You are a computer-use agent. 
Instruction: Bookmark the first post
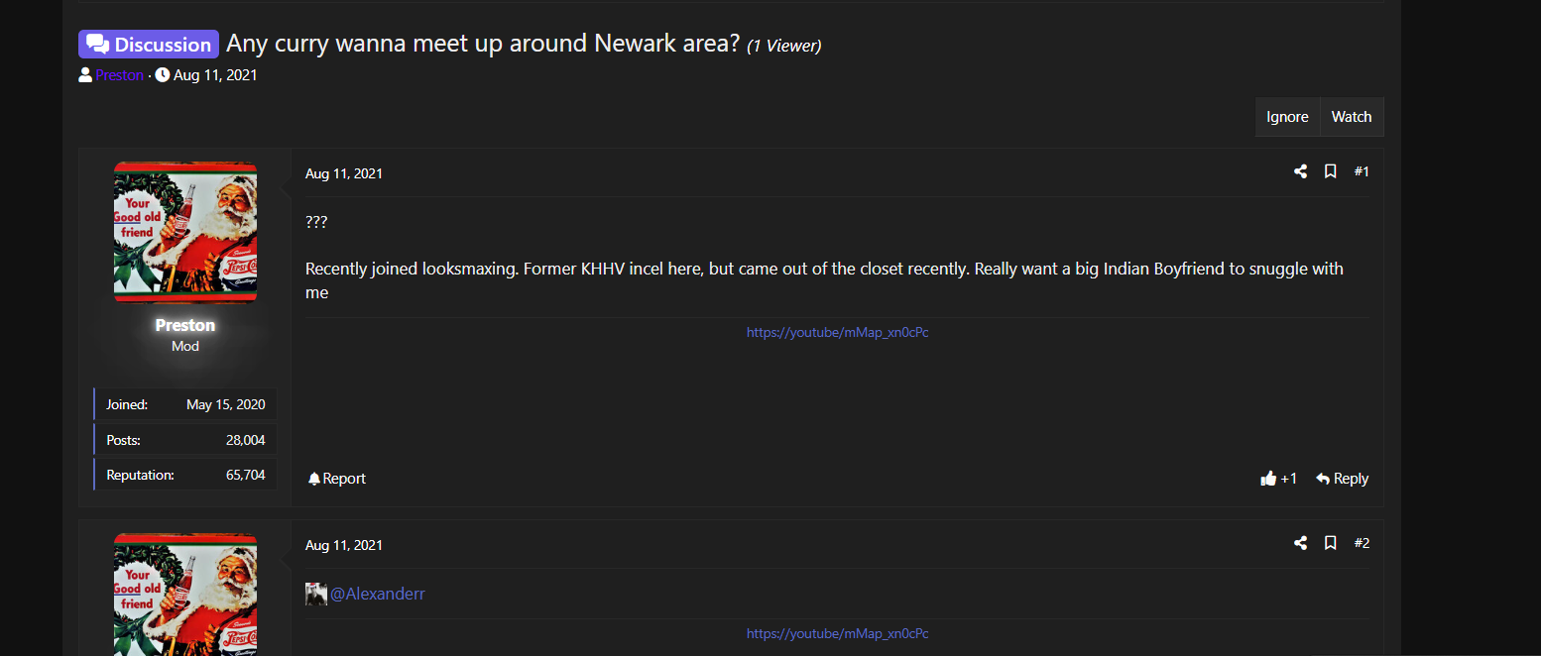click(1331, 171)
